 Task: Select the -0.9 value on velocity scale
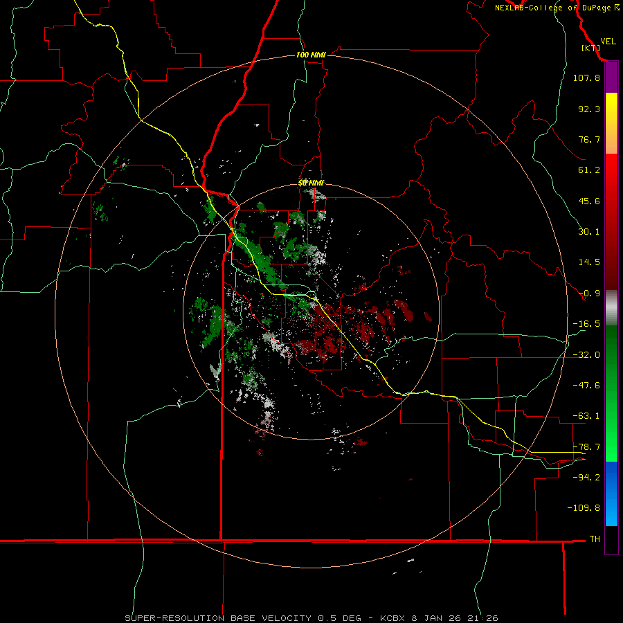(589, 294)
